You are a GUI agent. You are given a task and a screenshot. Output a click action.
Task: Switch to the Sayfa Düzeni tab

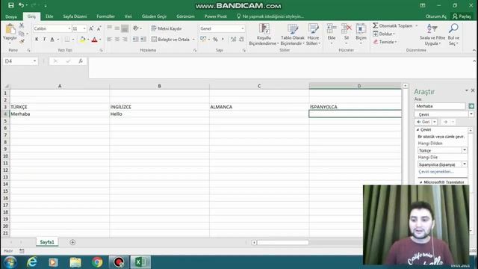coord(75,16)
